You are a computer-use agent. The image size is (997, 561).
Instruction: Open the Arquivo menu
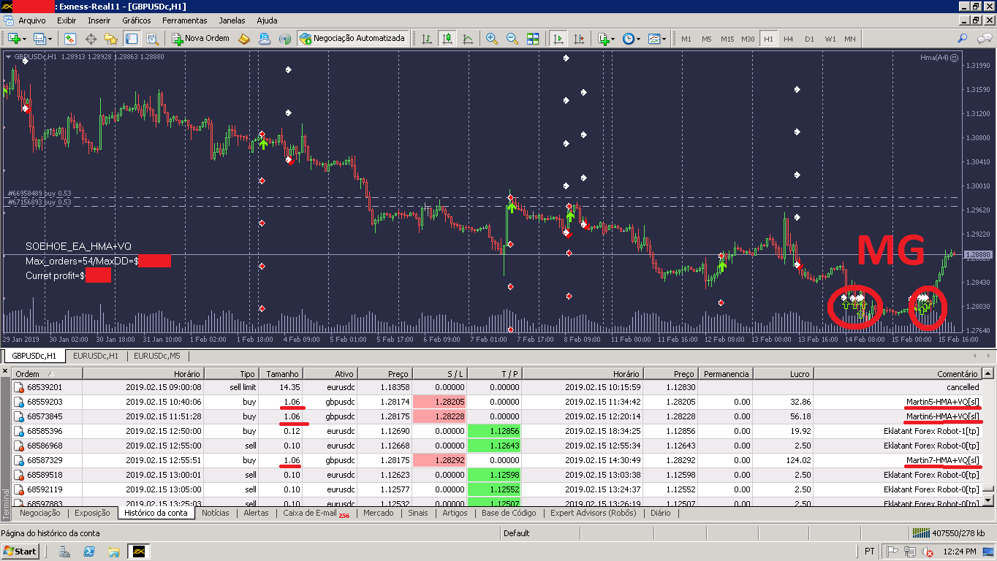tap(31, 20)
